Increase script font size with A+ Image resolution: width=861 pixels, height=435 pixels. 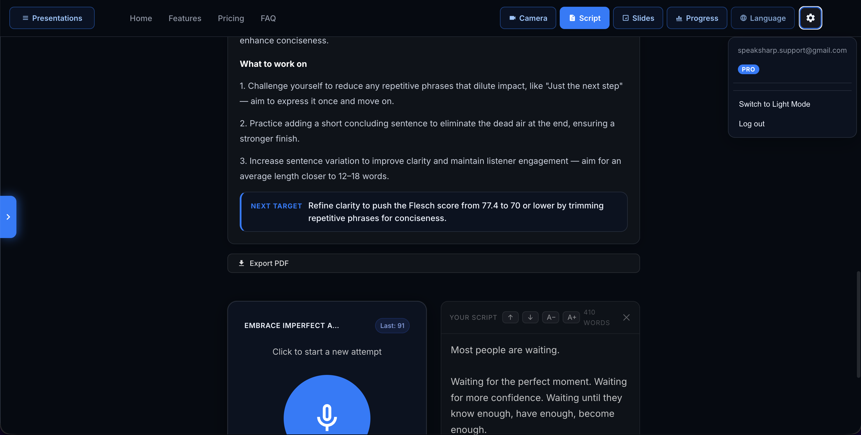(571, 317)
